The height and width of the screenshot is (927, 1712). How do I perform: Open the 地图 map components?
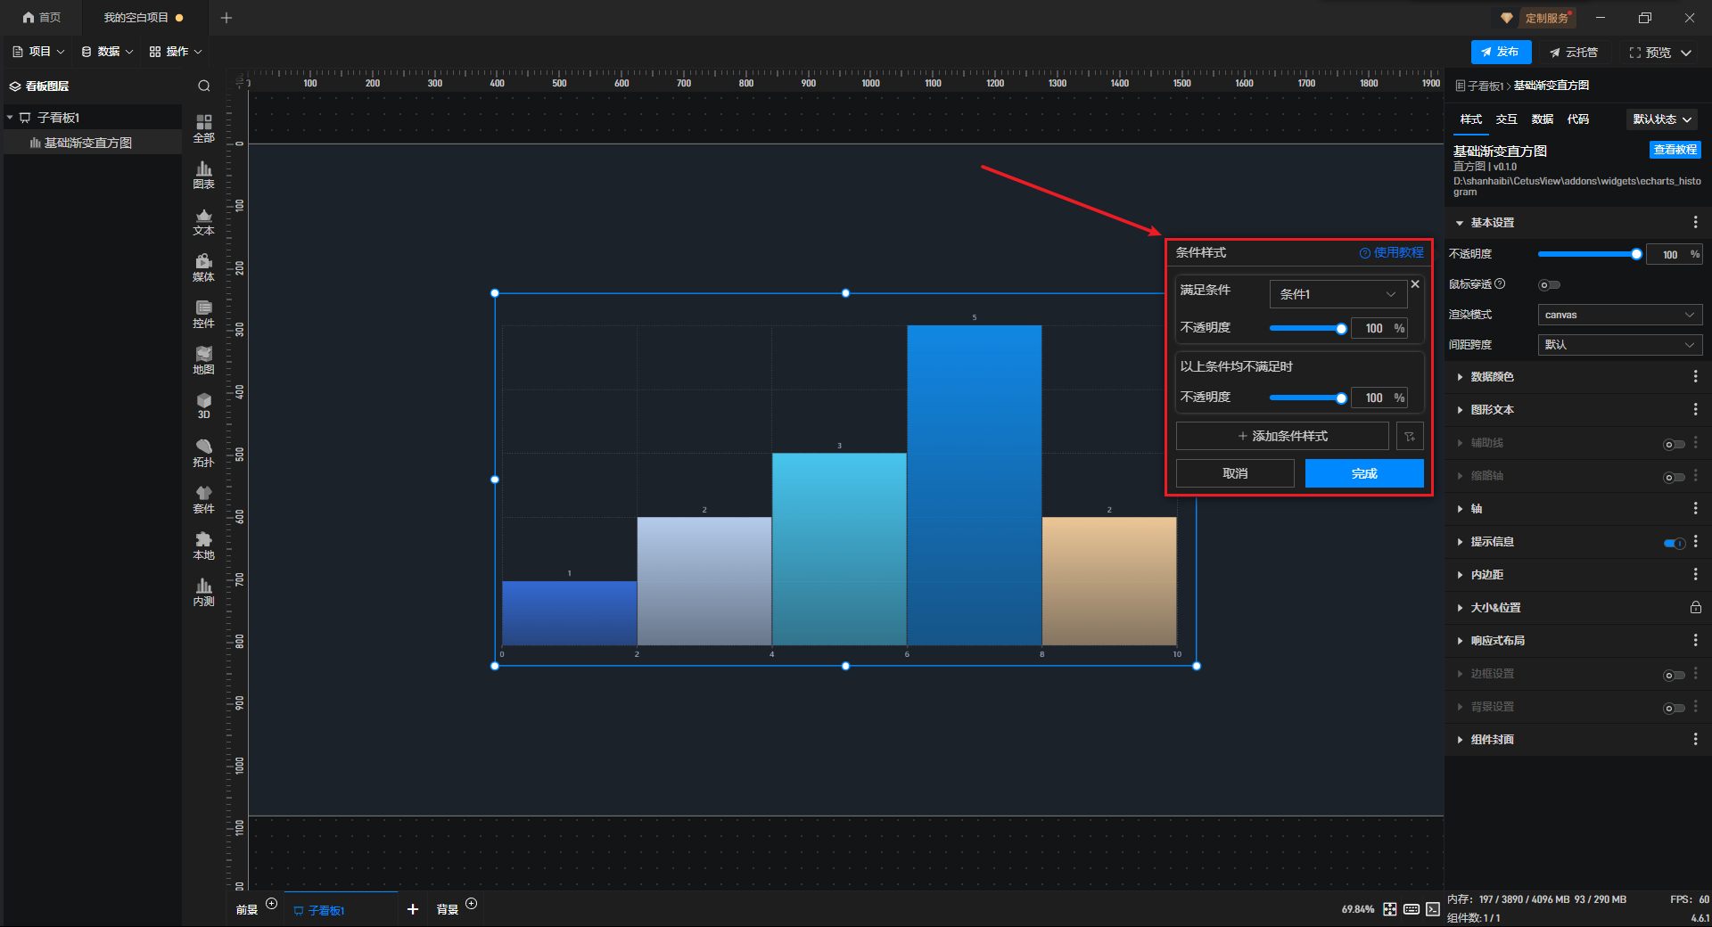pos(204,360)
